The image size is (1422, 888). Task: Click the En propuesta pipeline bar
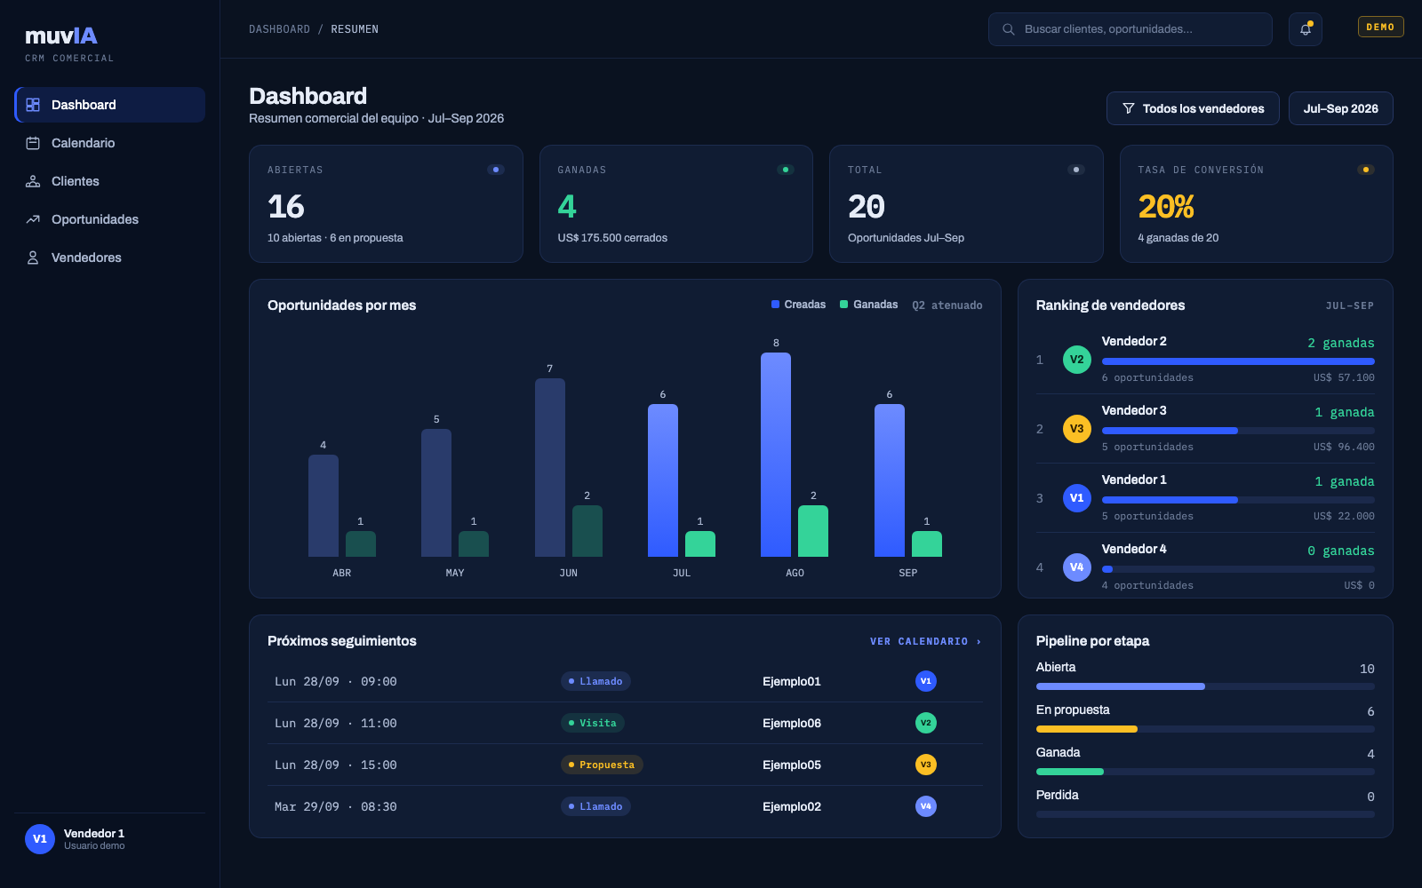point(1205,729)
